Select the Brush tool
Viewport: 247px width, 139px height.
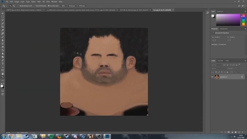(3, 37)
